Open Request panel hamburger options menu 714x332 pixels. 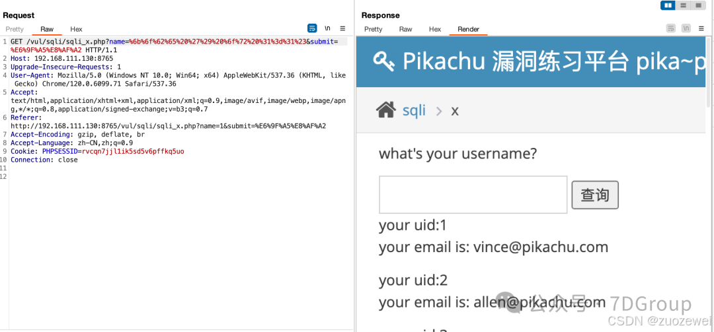point(343,28)
